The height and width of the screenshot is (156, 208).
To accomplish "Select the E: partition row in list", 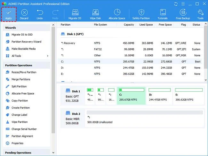I will (x=131, y=74).
